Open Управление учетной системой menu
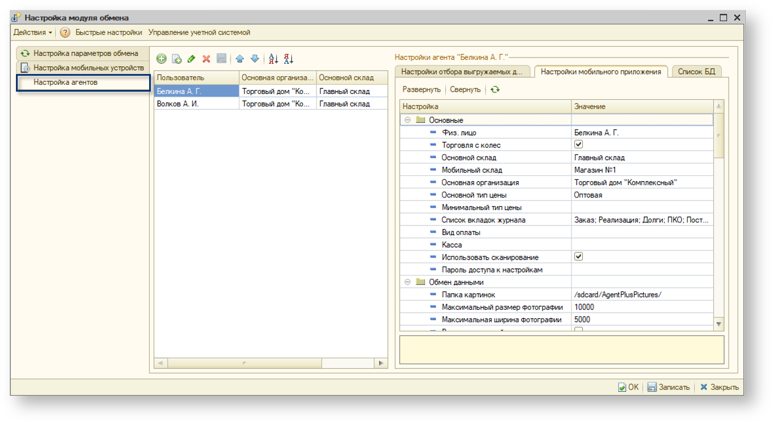Viewport: 773px width, 423px height. pyautogui.click(x=199, y=32)
